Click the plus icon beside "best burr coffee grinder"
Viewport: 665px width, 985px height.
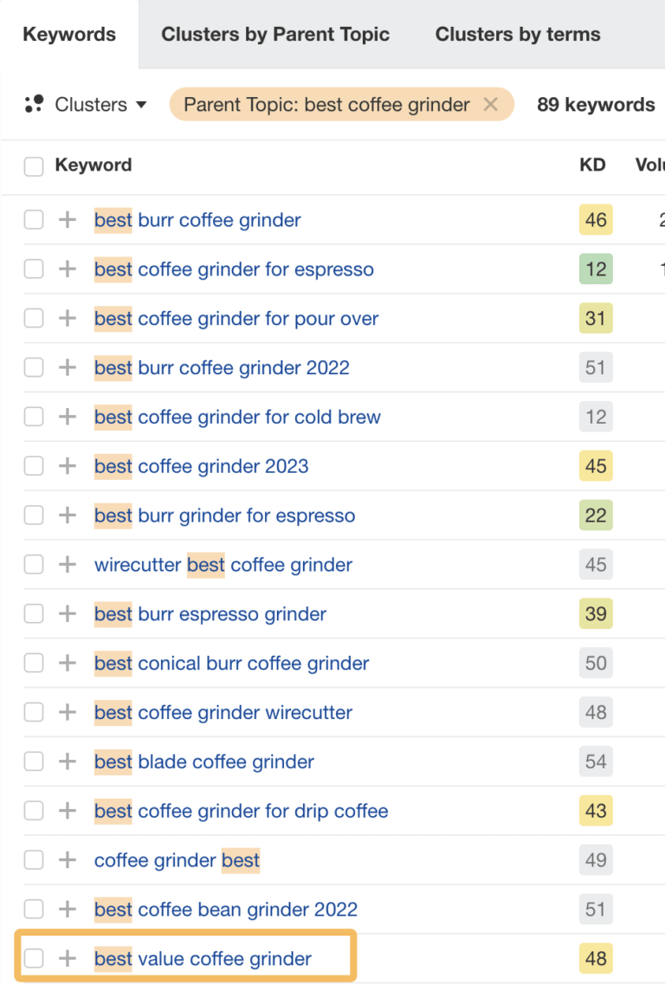click(67, 220)
